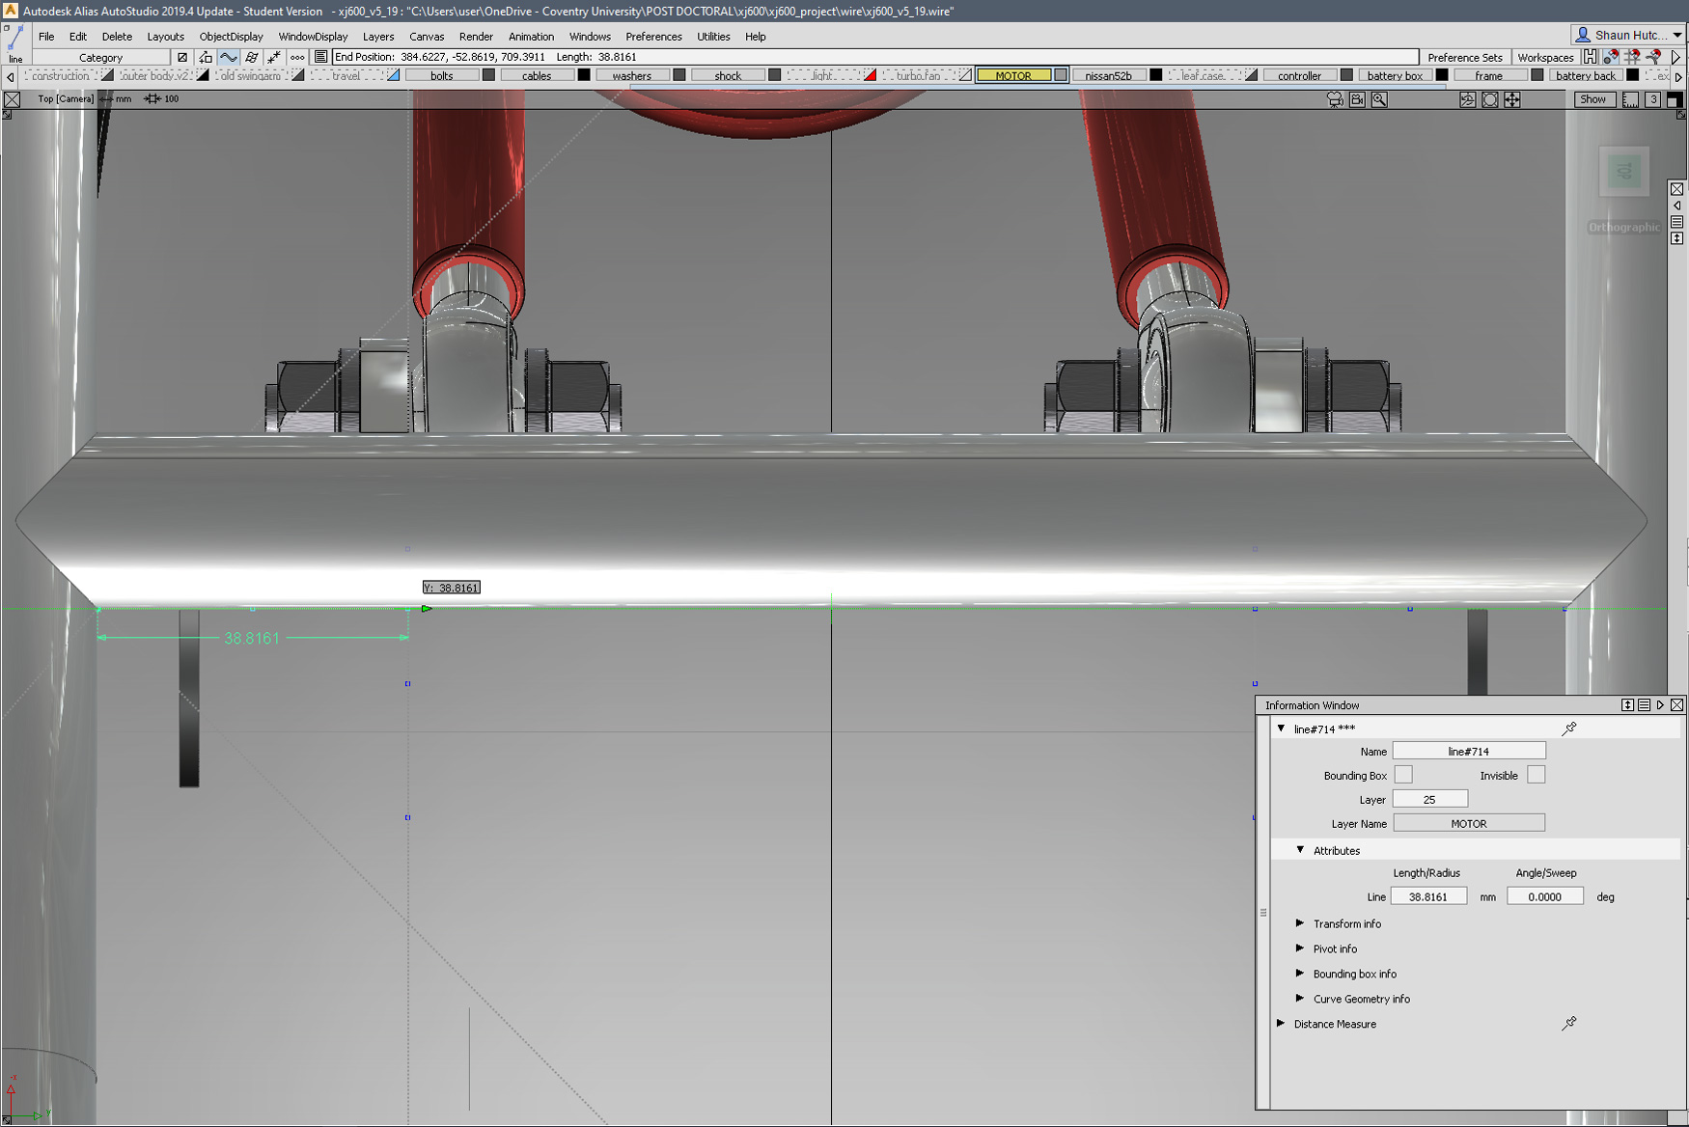
Task: Click the curve wave icon in the prompt bar
Action: 228,58
